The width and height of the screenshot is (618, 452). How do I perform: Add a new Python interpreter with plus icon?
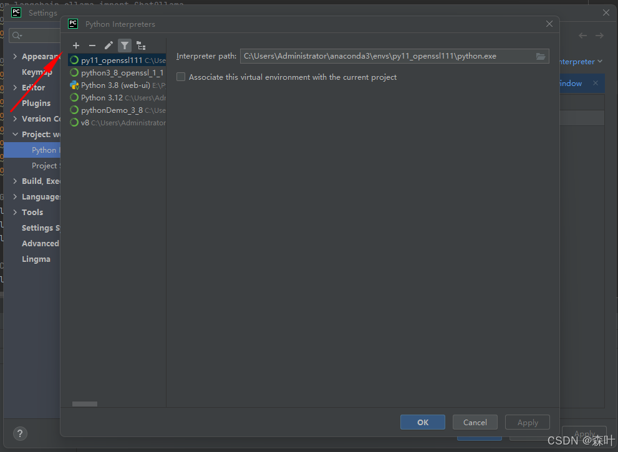(x=76, y=46)
